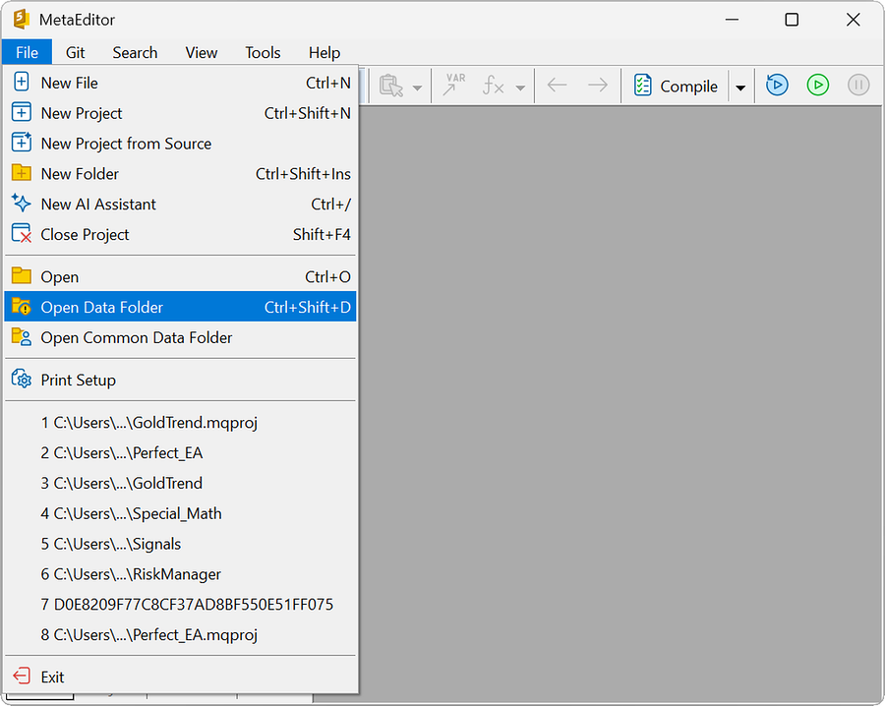Viewport: 885px width, 706px height.
Task: Choose New Folder menu entry
Action: (x=181, y=174)
